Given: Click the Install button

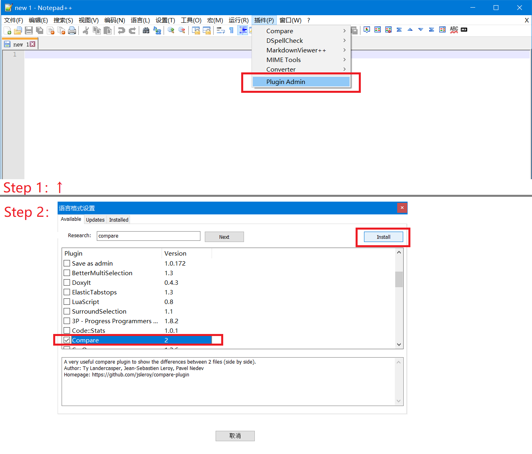Looking at the screenshot, I should tap(383, 236).
